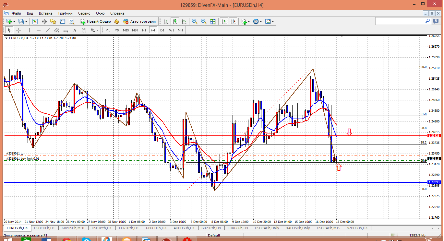
Task: Toggle the chart auto-scroll button
Action: point(224,21)
